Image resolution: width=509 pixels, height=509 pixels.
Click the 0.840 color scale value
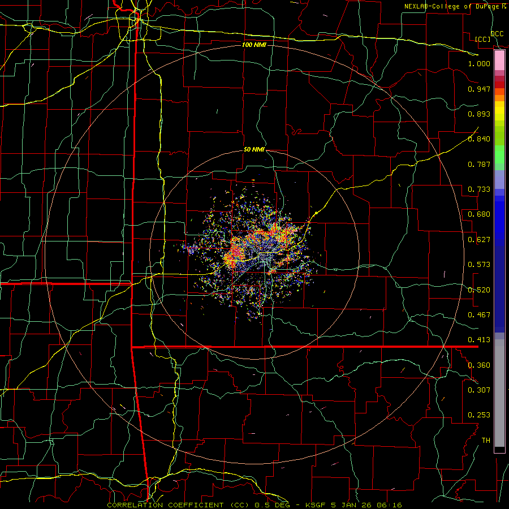479,139
